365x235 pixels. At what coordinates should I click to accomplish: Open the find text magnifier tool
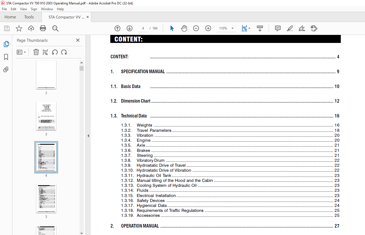(55, 28)
